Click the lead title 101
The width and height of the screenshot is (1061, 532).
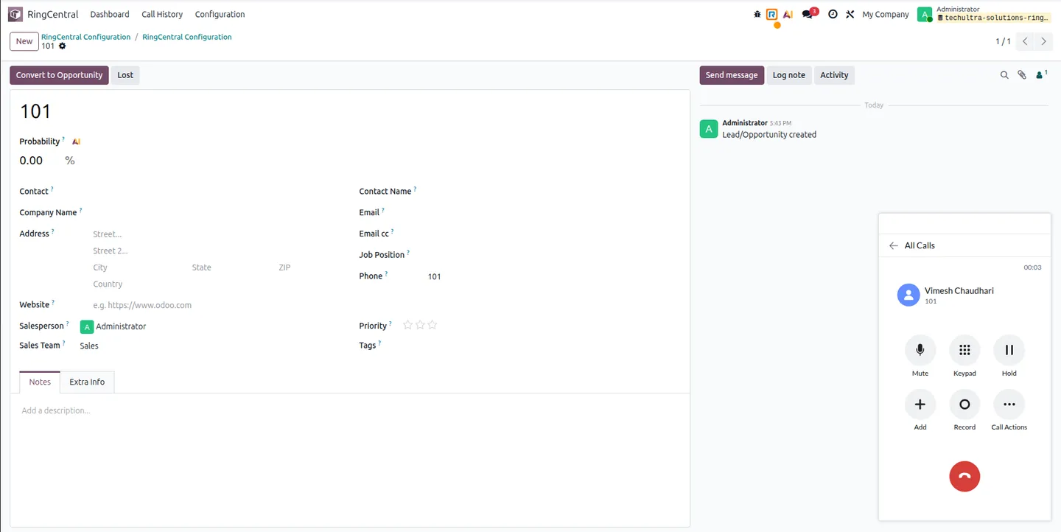(35, 111)
